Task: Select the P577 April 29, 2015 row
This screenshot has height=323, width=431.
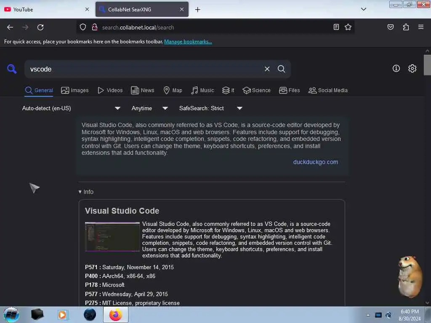Action: (126, 294)
